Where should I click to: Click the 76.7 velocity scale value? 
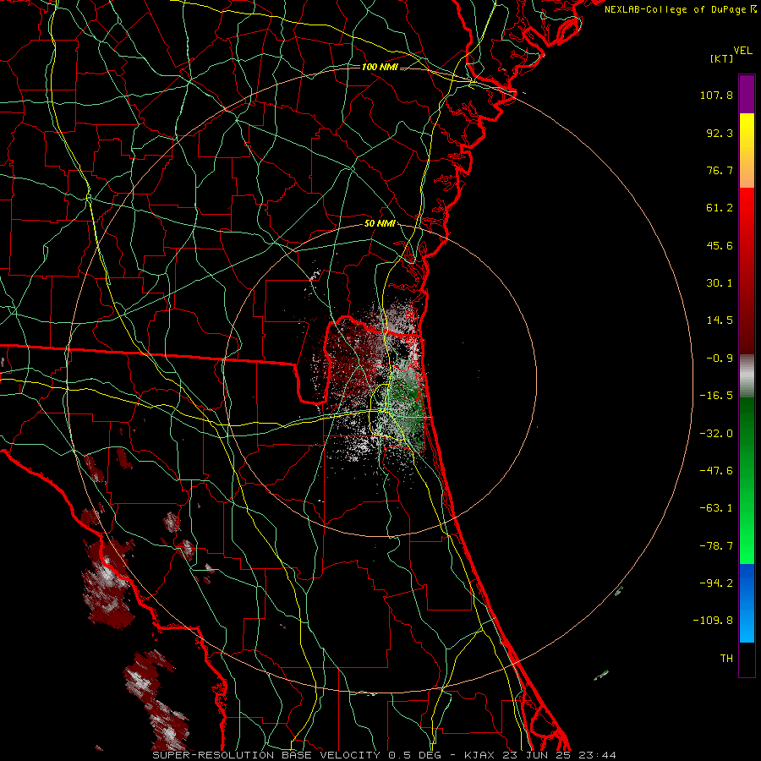click(x=720, y=170)
